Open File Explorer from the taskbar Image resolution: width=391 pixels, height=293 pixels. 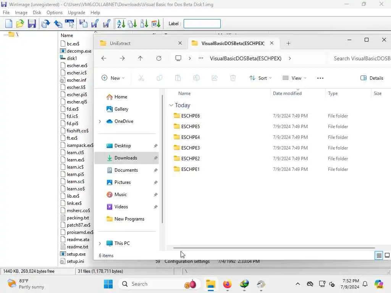pyautogui.click(x=211, y=284)
